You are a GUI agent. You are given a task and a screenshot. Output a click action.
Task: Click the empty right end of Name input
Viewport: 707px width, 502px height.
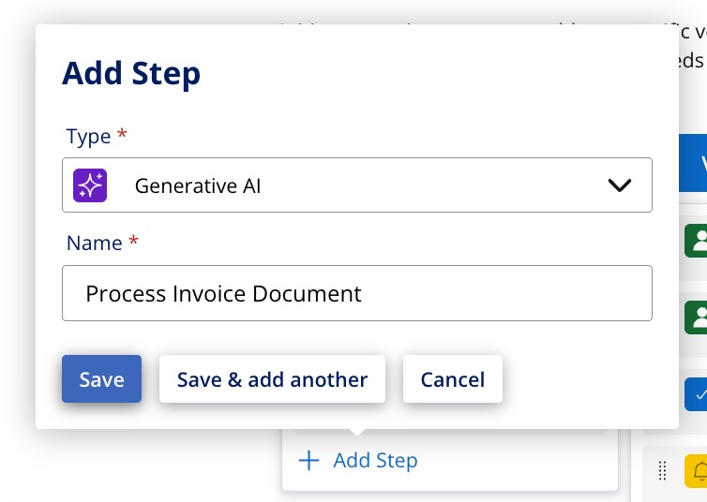pos(563,293)
